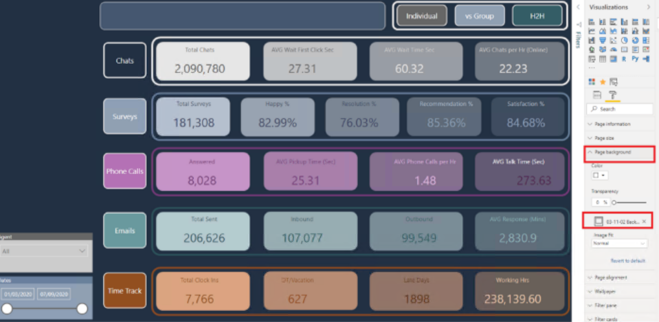Select the slicer visual icon
This screenshot has height=322, width=659.
pyautogui.click(x=592, y=59)
